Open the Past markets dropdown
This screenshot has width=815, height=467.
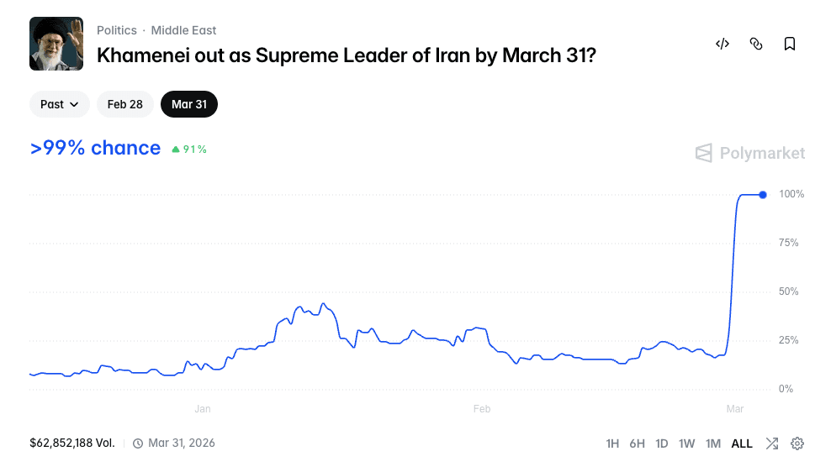coord(60,104)
